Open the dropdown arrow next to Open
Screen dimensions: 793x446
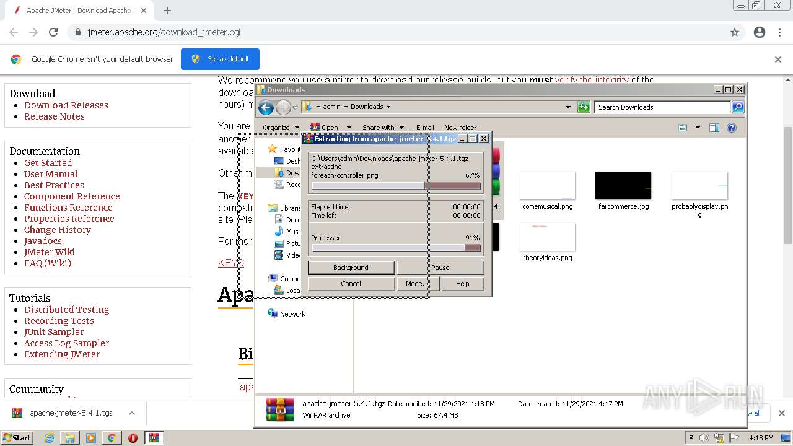point(349,128)
